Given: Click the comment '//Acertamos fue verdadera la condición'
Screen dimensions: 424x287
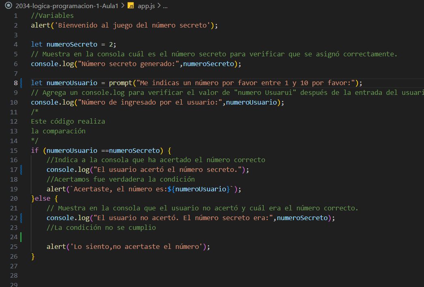Looking at the screenshot, I should point(121,180).
